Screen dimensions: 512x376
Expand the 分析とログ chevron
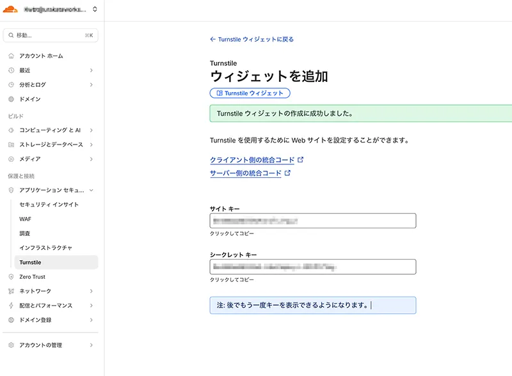pyautogui.click(x=92, y=84)
